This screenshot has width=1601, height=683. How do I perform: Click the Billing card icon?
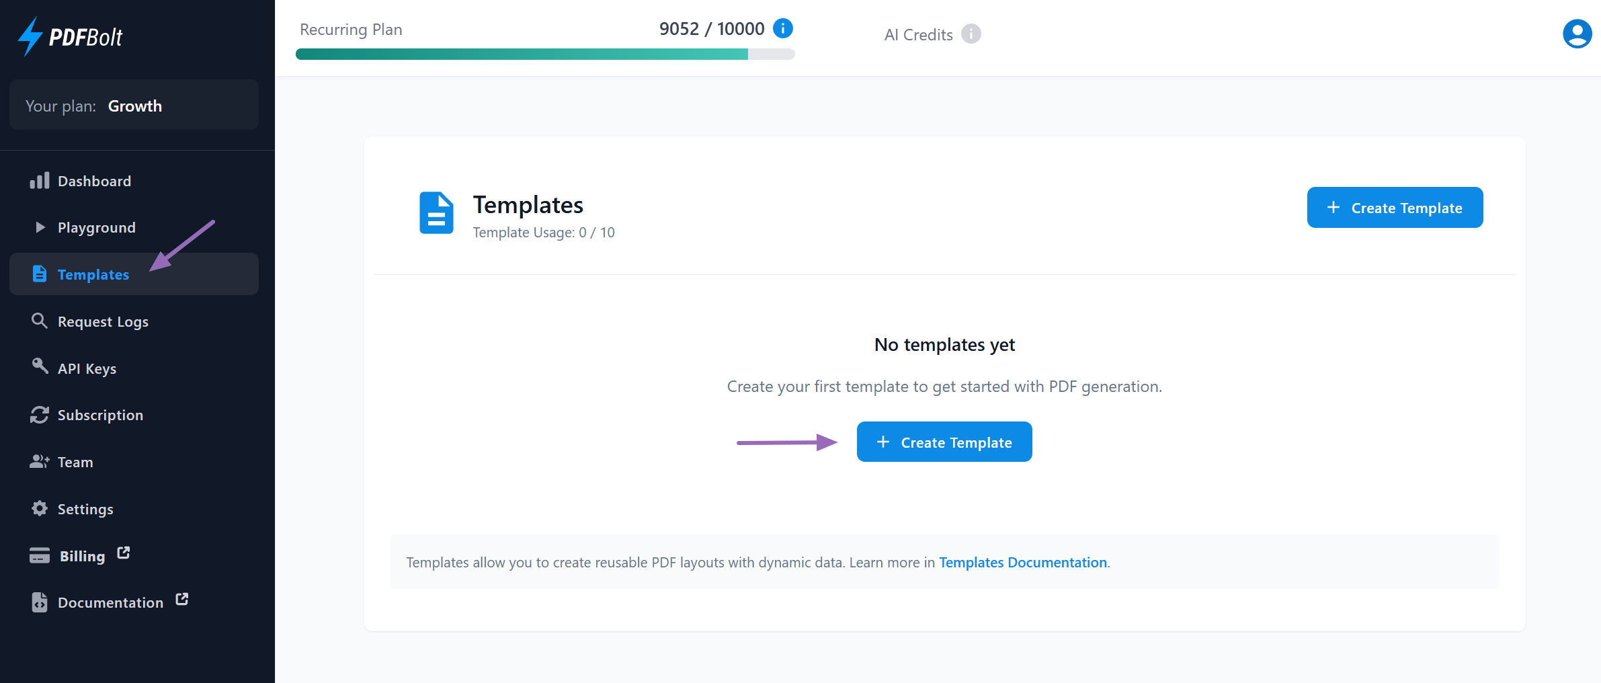click(x=40, y=555)
